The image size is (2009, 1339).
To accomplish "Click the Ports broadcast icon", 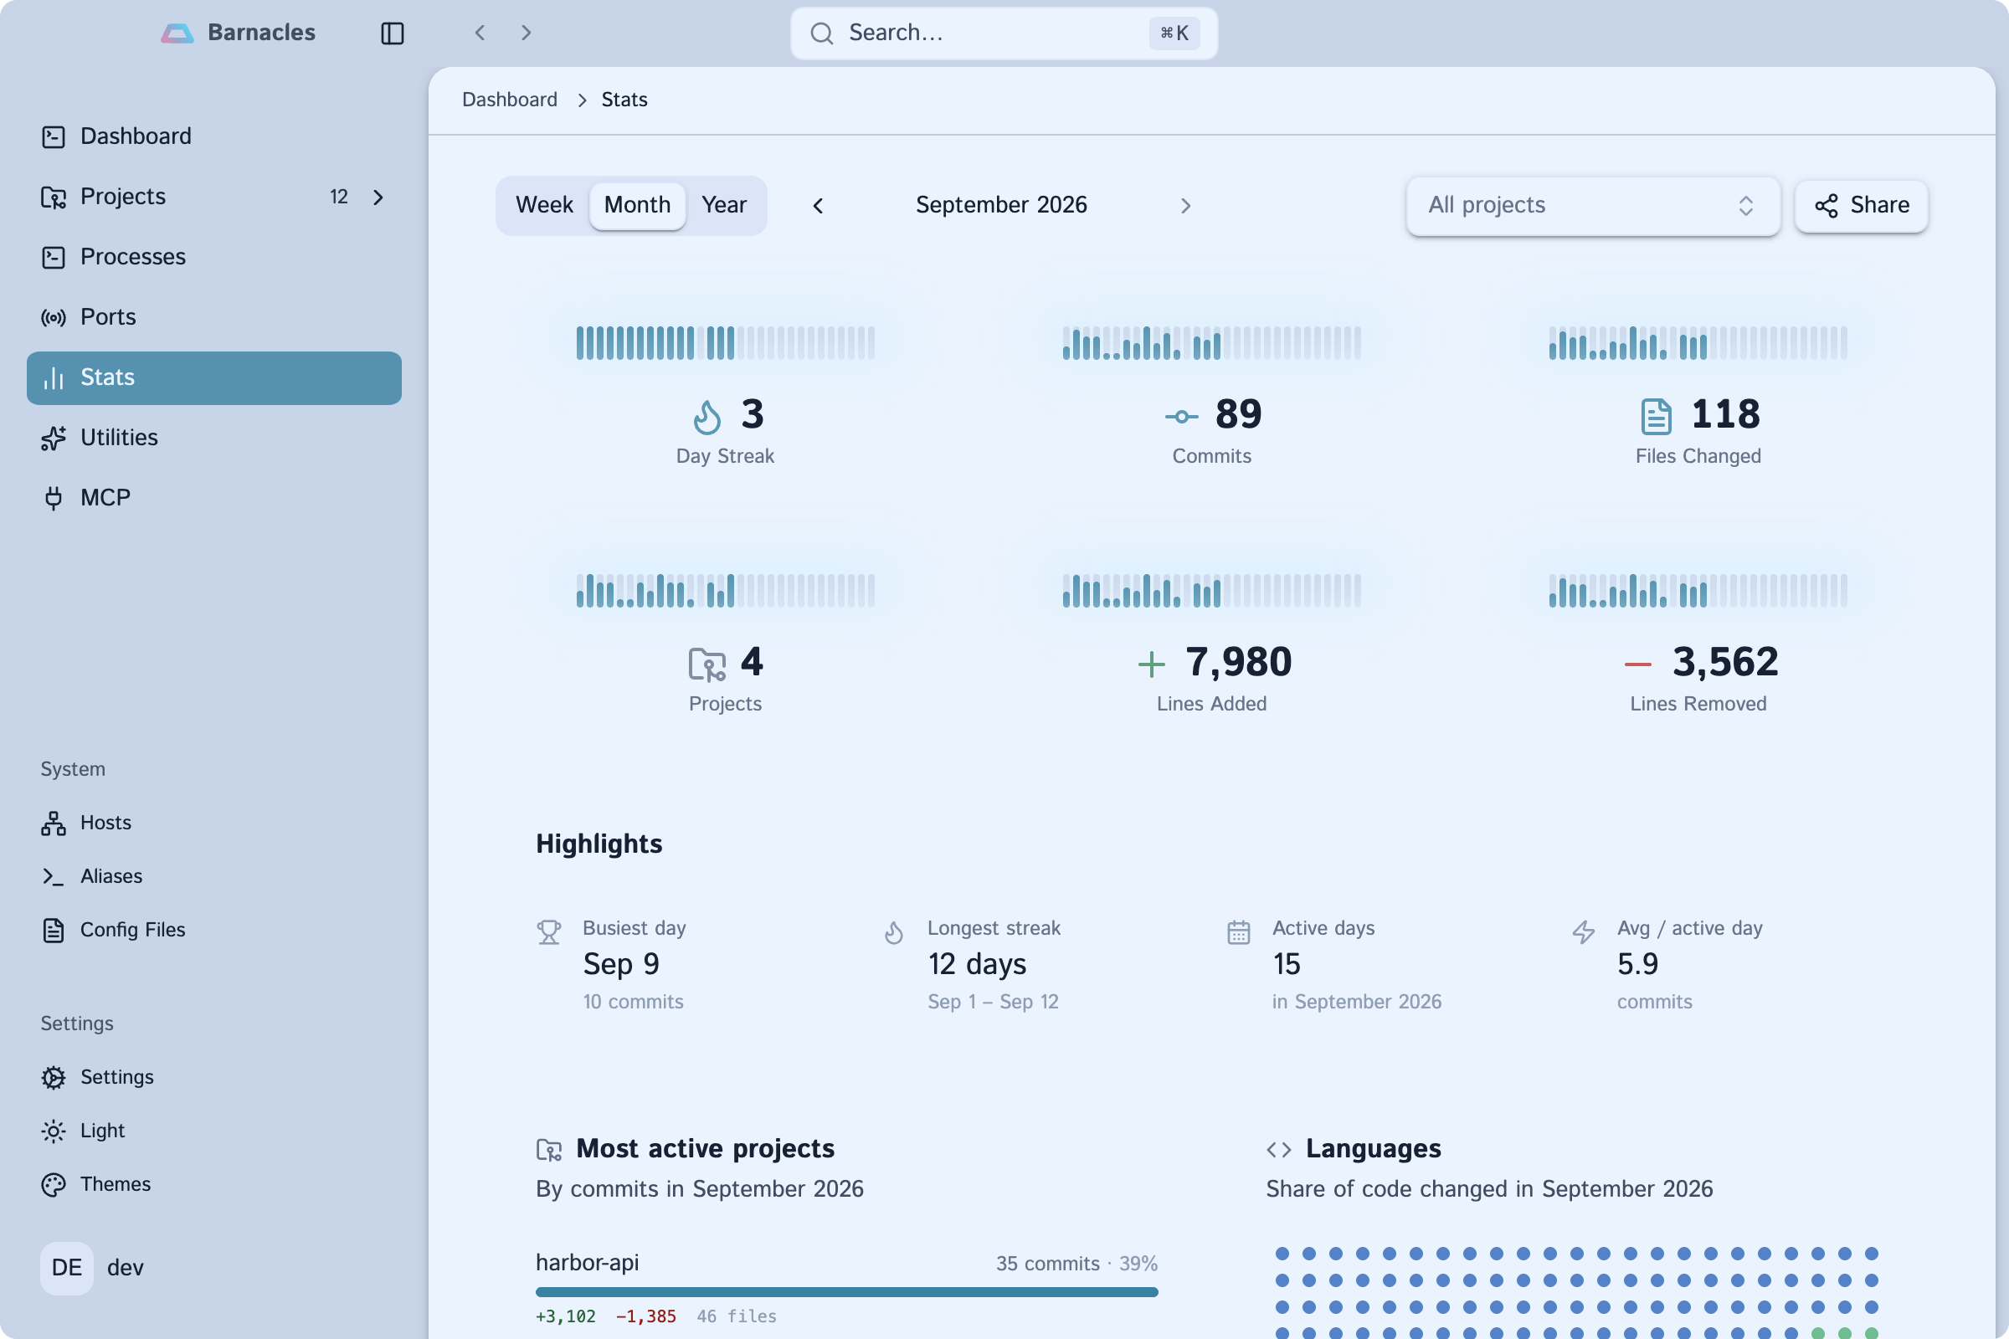I will [54, 318].
